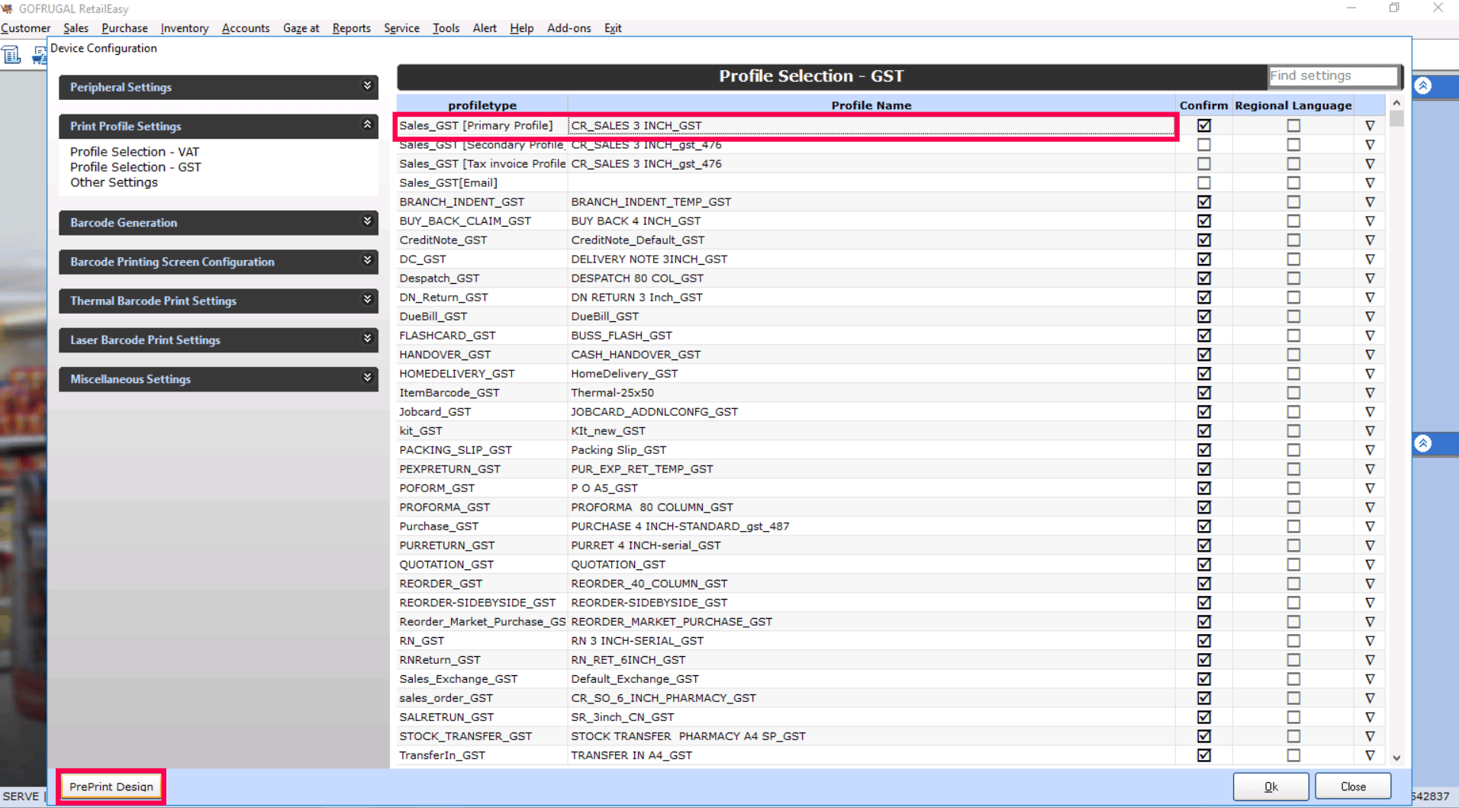Expand Thermal Barcode Print Settings section
The height and width of the screenshot is (808, 1459).
click(218, 301)
